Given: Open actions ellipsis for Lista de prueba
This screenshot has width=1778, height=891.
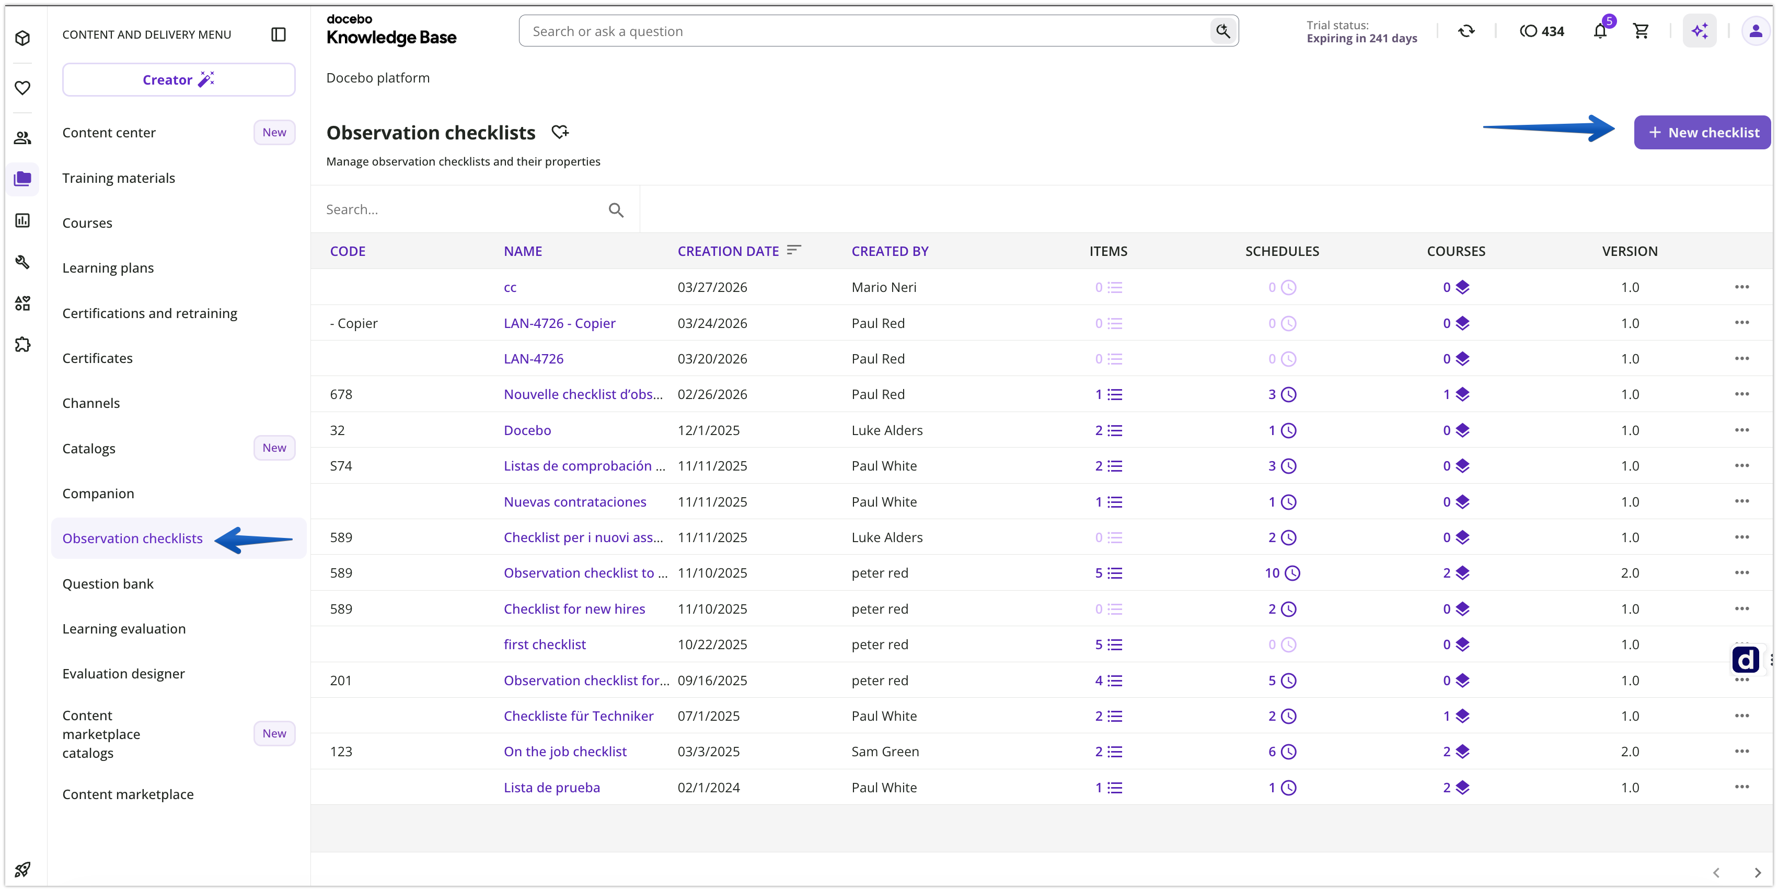Looking at the screenshot, I should tap(1741, 787).
